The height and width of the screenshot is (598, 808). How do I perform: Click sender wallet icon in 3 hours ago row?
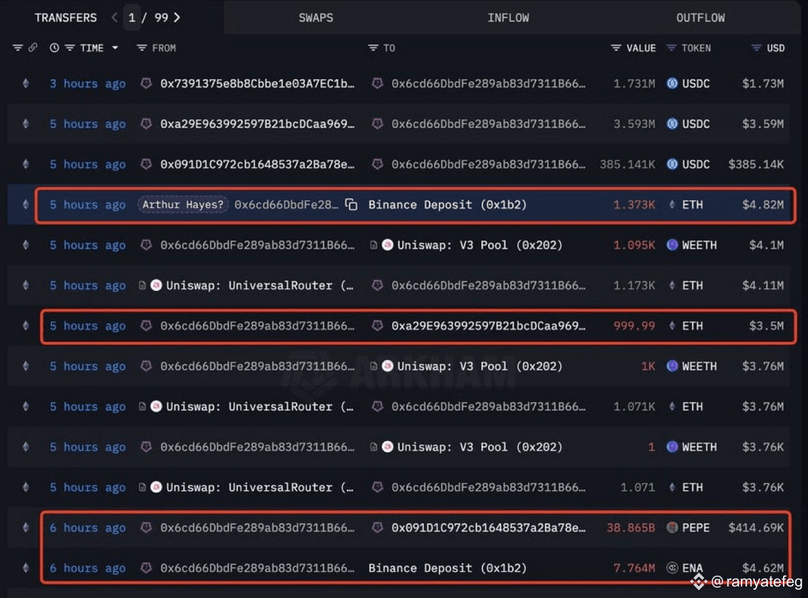pyautogui.click(x=146, y=84)
